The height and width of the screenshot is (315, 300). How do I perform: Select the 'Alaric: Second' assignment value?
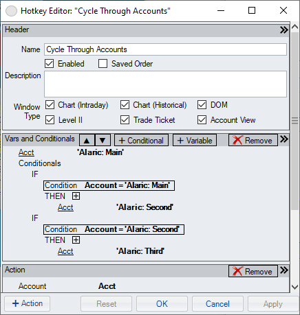pyautogui.click(x=144, y=207)
